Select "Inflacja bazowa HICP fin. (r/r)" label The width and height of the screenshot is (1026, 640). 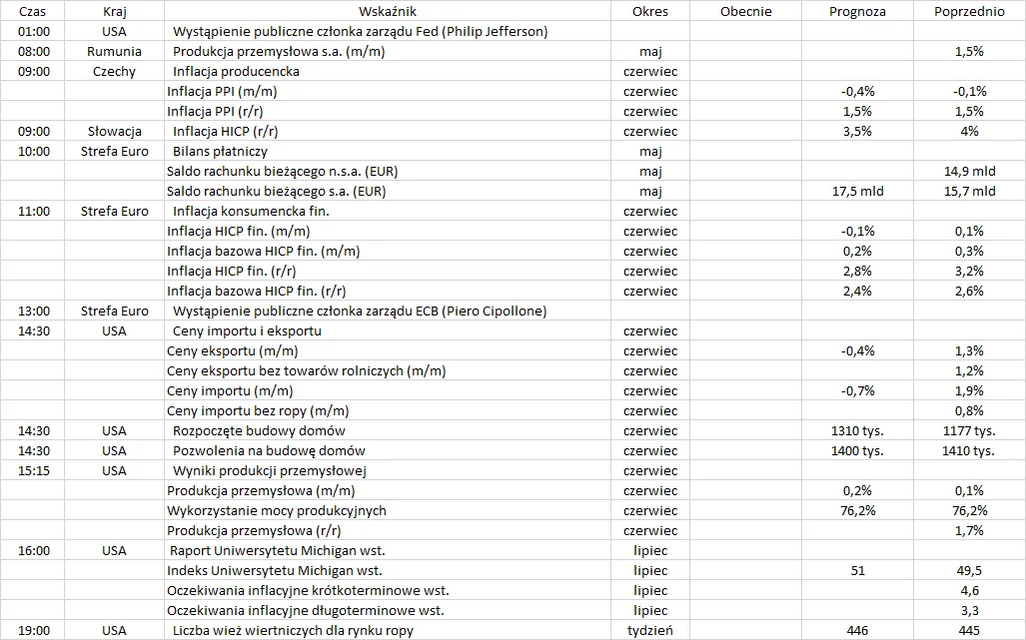click(257, 291)
